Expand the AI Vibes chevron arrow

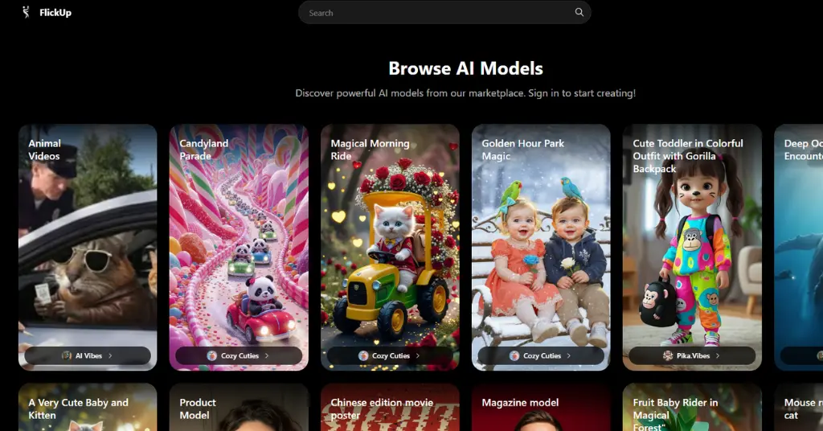(x=110, y=355)
